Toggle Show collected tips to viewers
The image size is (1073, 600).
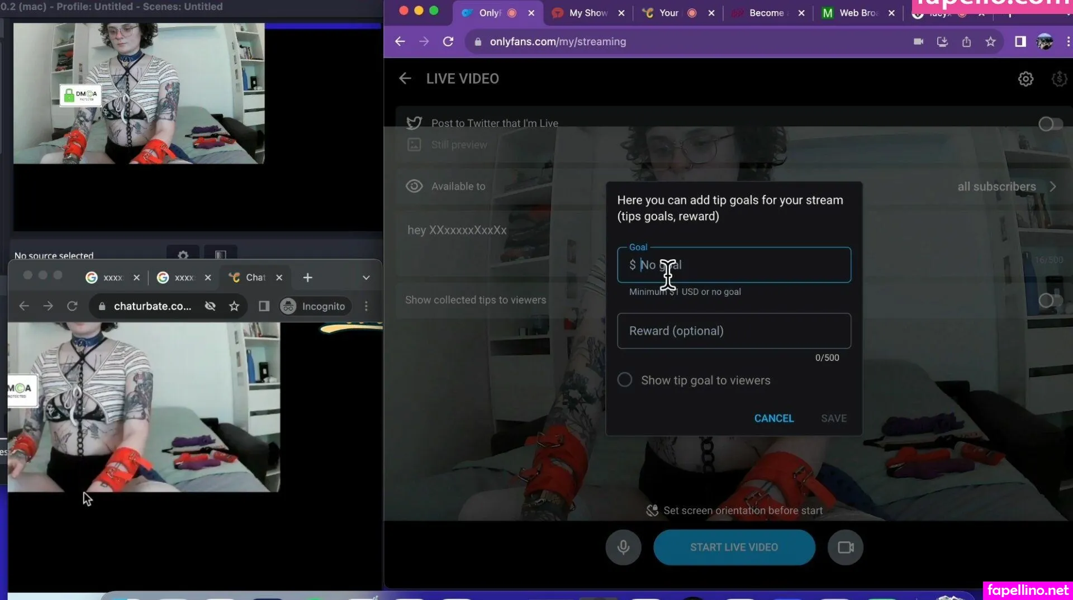(x=1050, y=301)
